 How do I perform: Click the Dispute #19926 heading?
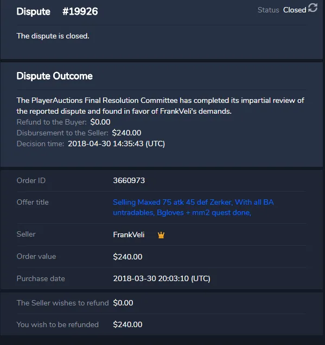coord(57,11)
